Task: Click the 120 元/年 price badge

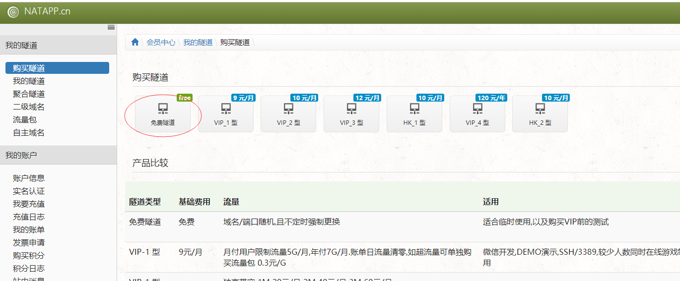Action: point(491,98)
